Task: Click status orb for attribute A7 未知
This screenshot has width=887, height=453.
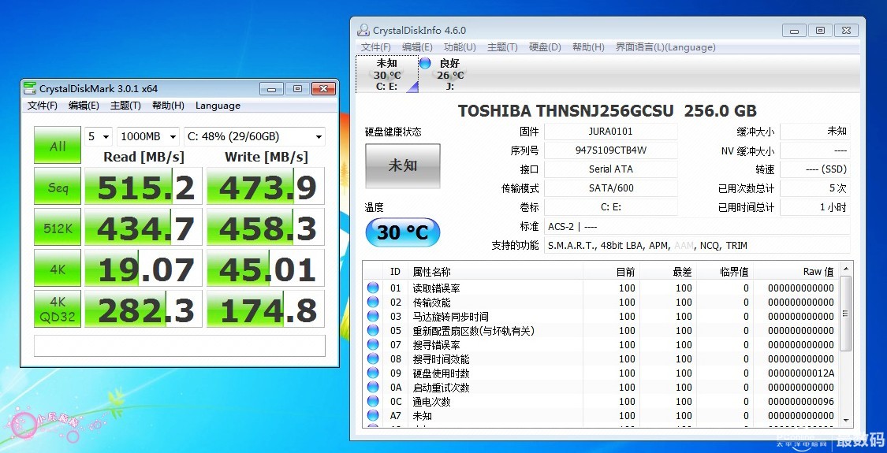Action: (373, 416)
